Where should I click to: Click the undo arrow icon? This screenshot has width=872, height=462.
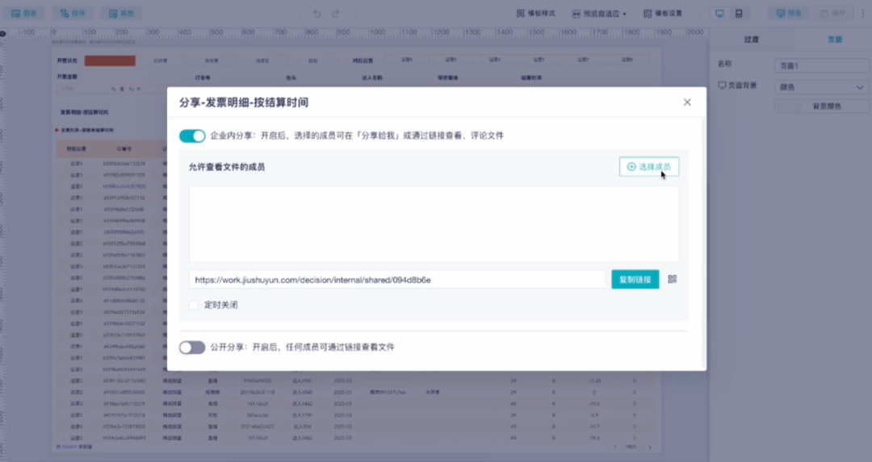(x=317, y=14)
